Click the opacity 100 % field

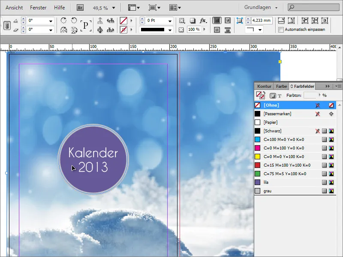coord(194,30)
